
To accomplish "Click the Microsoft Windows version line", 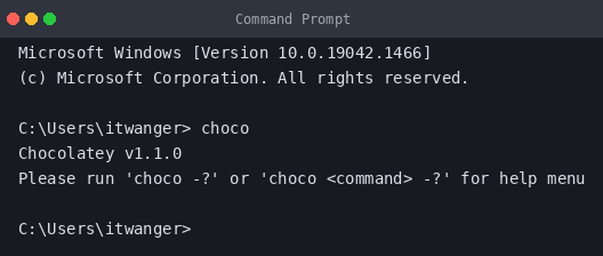I will 224,53.
